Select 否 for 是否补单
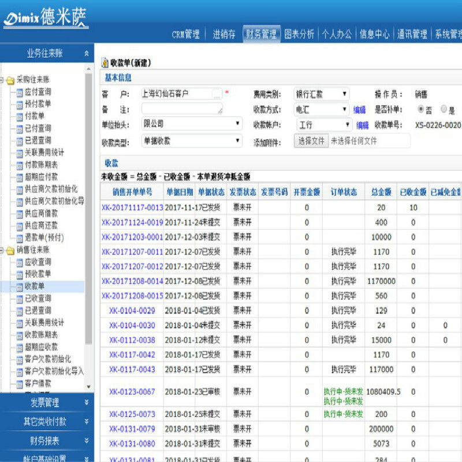 pos(420,109)
